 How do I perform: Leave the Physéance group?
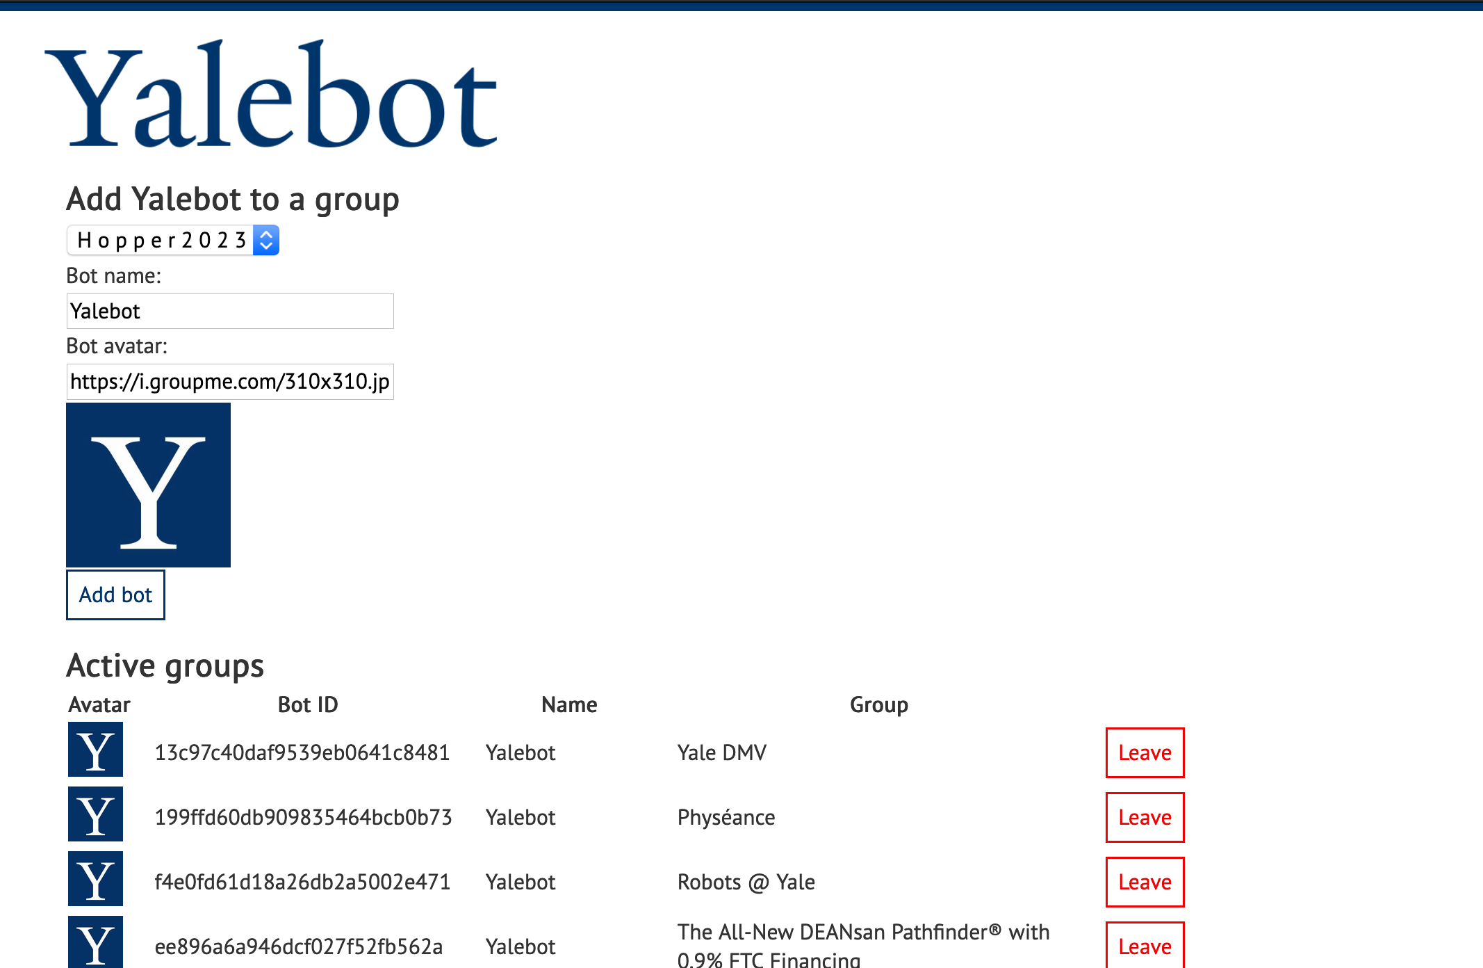point(1145,817)
